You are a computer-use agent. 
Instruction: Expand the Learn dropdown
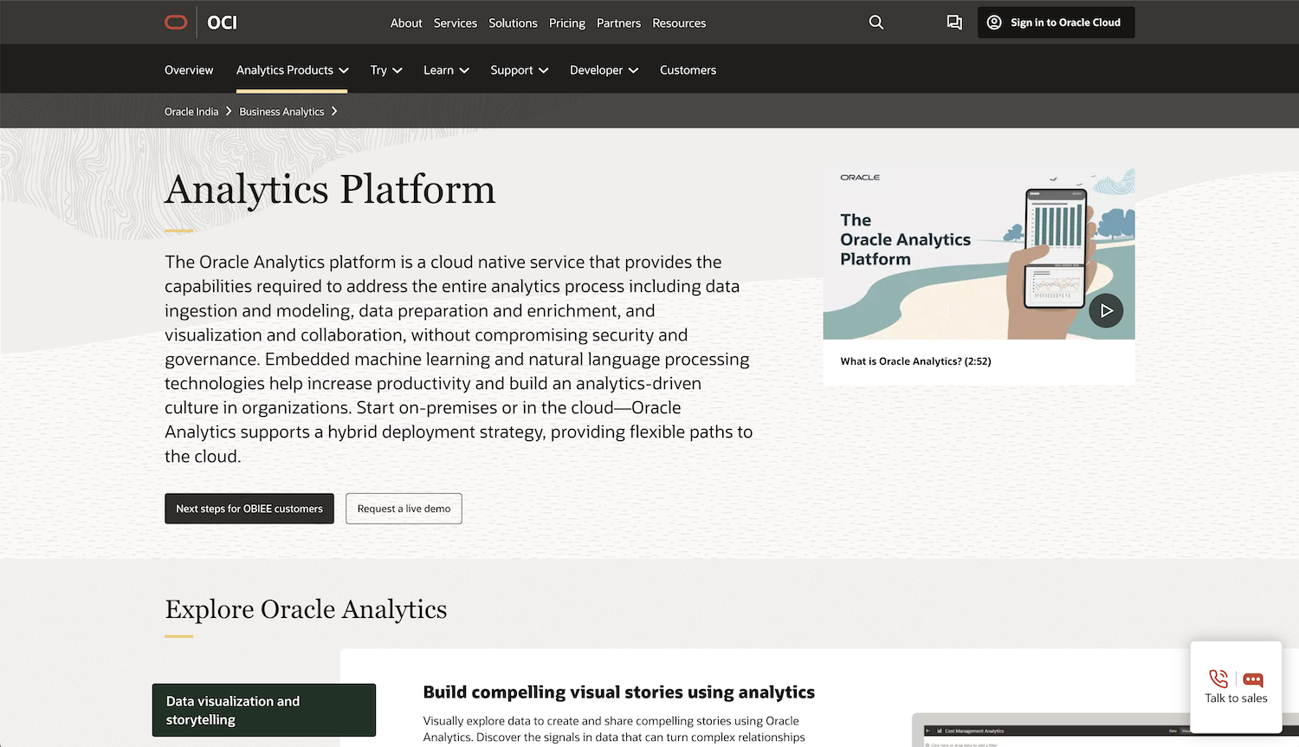click(x=446, y=70)
